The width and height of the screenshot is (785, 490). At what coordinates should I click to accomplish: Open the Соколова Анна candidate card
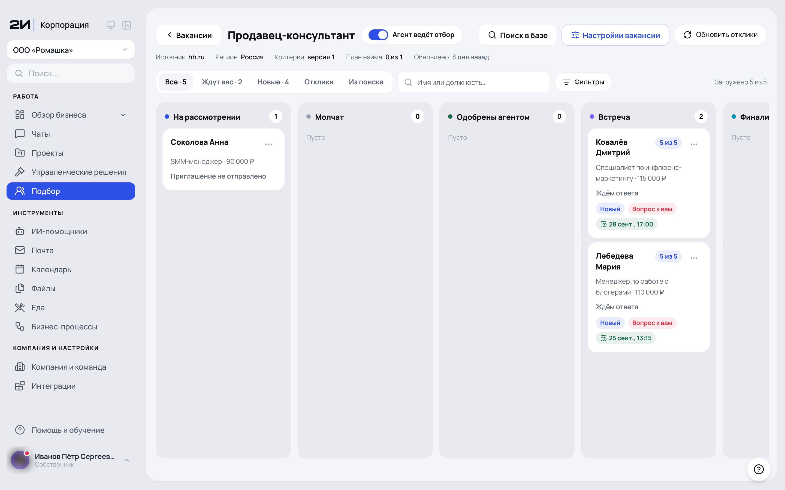pos(224,159)
